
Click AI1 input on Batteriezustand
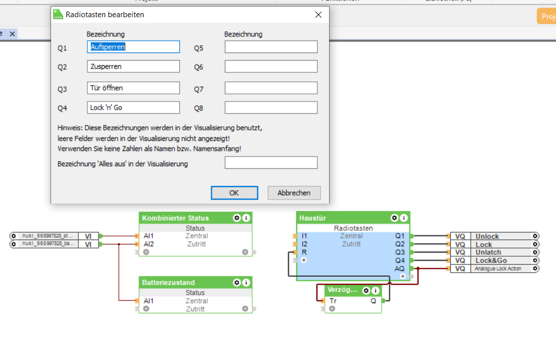point(149,301)
